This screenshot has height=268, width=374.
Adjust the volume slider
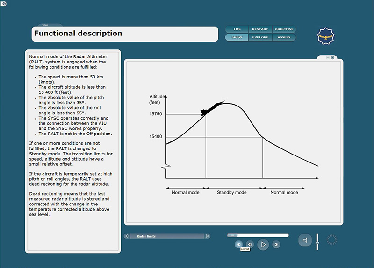pyautogui.click(x=317, y=242)
